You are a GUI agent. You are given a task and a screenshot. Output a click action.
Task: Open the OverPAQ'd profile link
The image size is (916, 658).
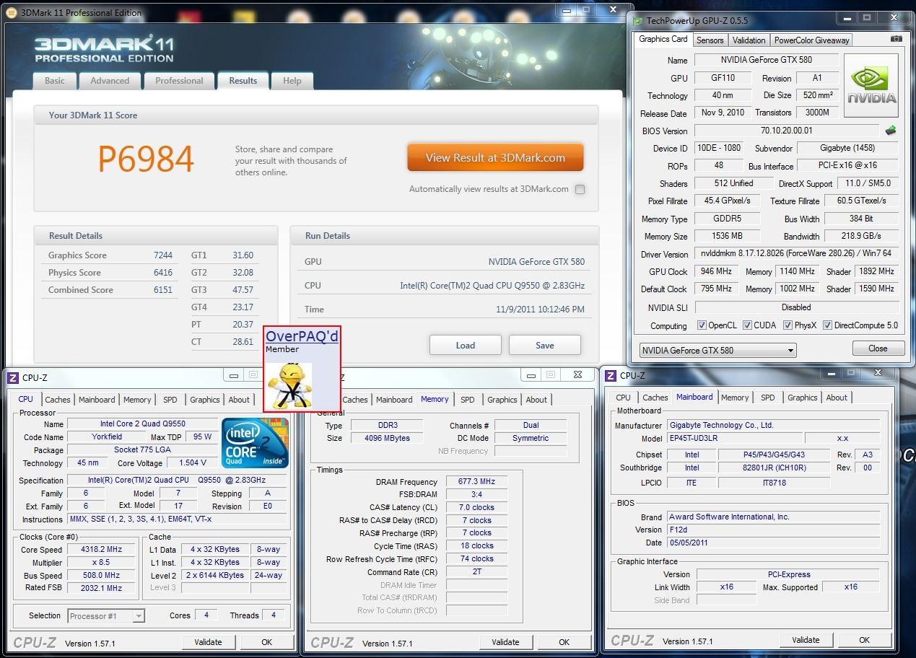click(302, 336)
